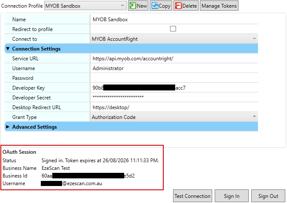Click the Connect to label
287x203 pixels.
[25, 39]
